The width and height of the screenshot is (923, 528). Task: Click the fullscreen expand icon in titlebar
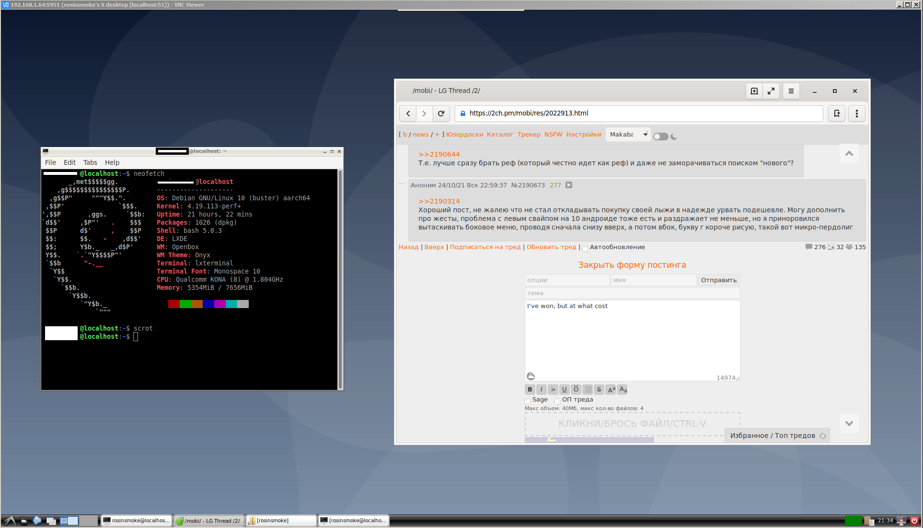click(771, 91)
